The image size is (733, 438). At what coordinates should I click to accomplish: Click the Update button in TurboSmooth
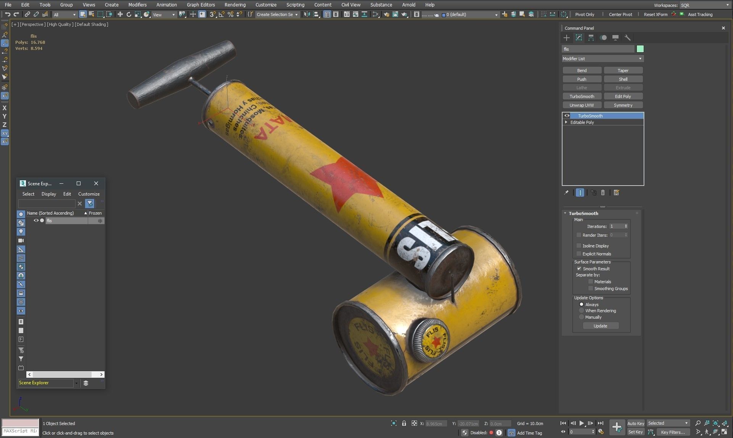[x=601, y=326]
